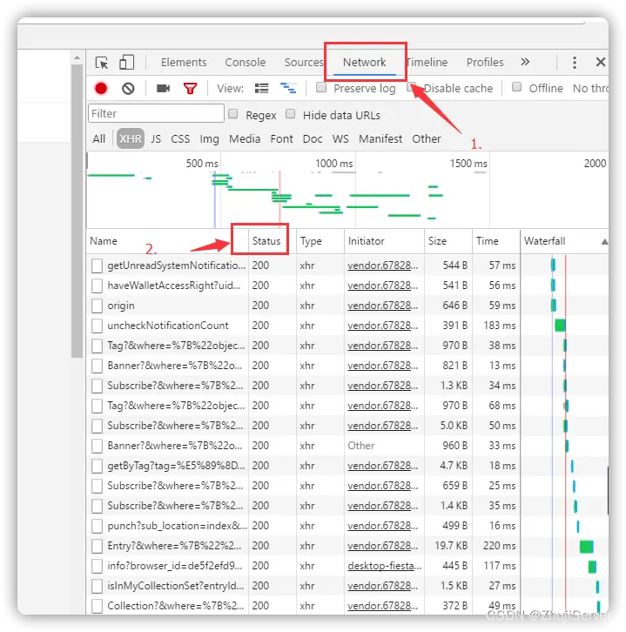Filter requests by Font type

(281, 139)
